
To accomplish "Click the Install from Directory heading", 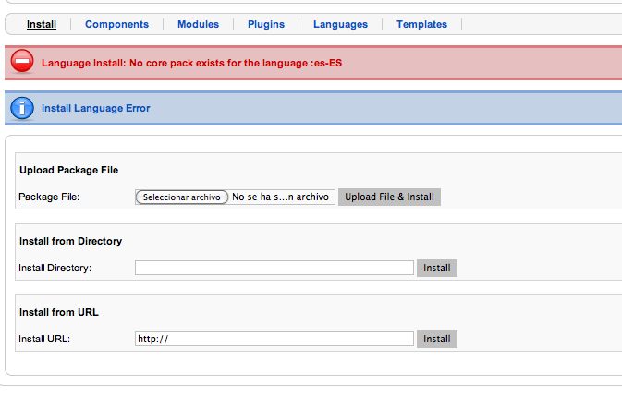I will point(70,241).
